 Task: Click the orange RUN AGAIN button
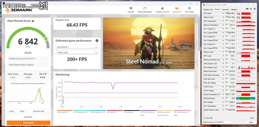[29, 123]
